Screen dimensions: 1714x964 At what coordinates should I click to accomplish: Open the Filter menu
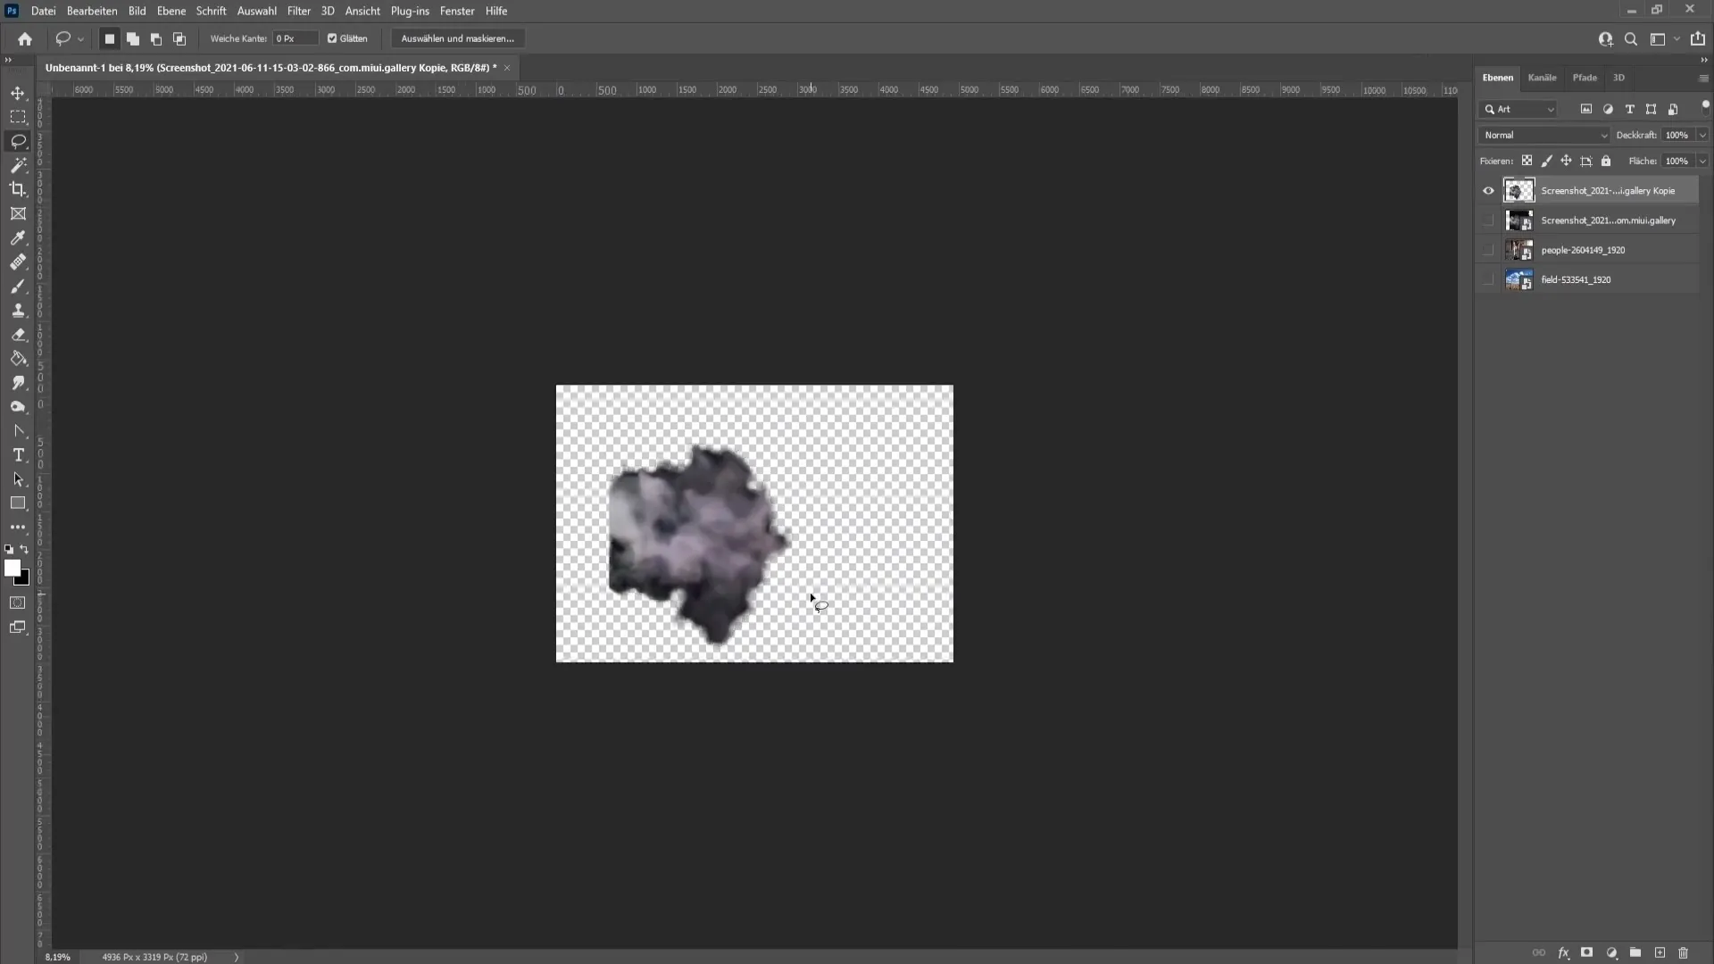click(x=298, y=11)
